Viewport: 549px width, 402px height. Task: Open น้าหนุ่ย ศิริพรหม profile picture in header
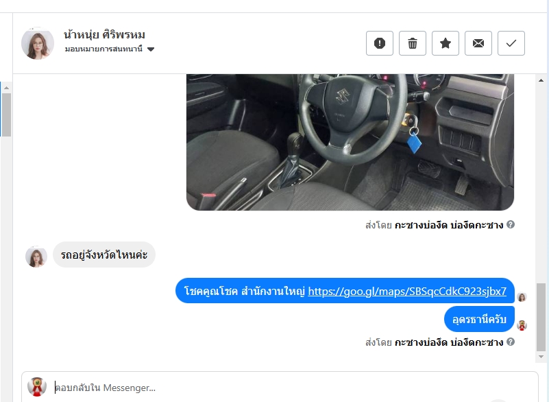coord(38,43)
